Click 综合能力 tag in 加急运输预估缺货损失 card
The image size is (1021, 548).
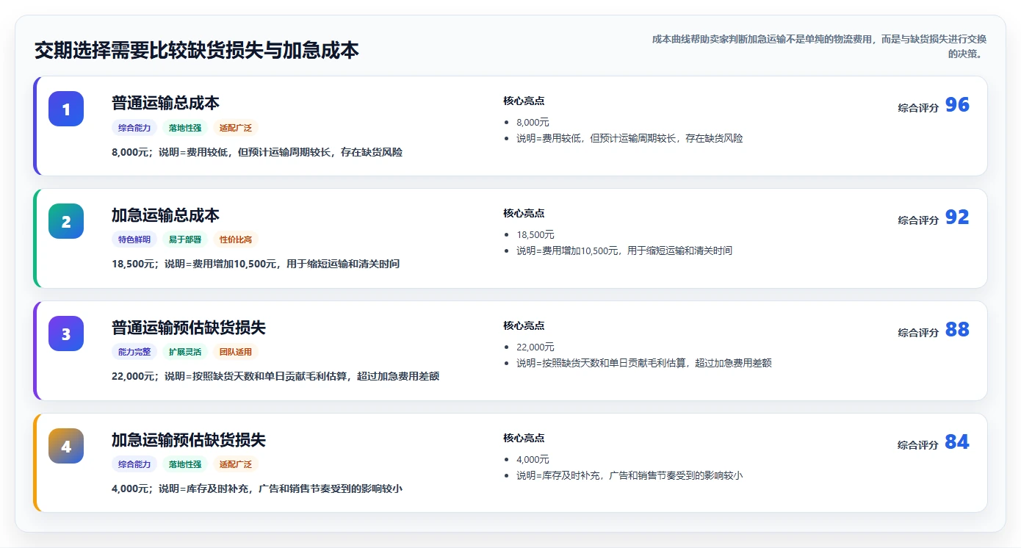(x=134, y=464)
